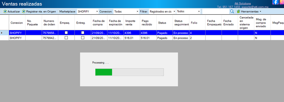Open the Atti Solutions link
This screenshot has height=102, width=284.
click(x=243, y=3)
